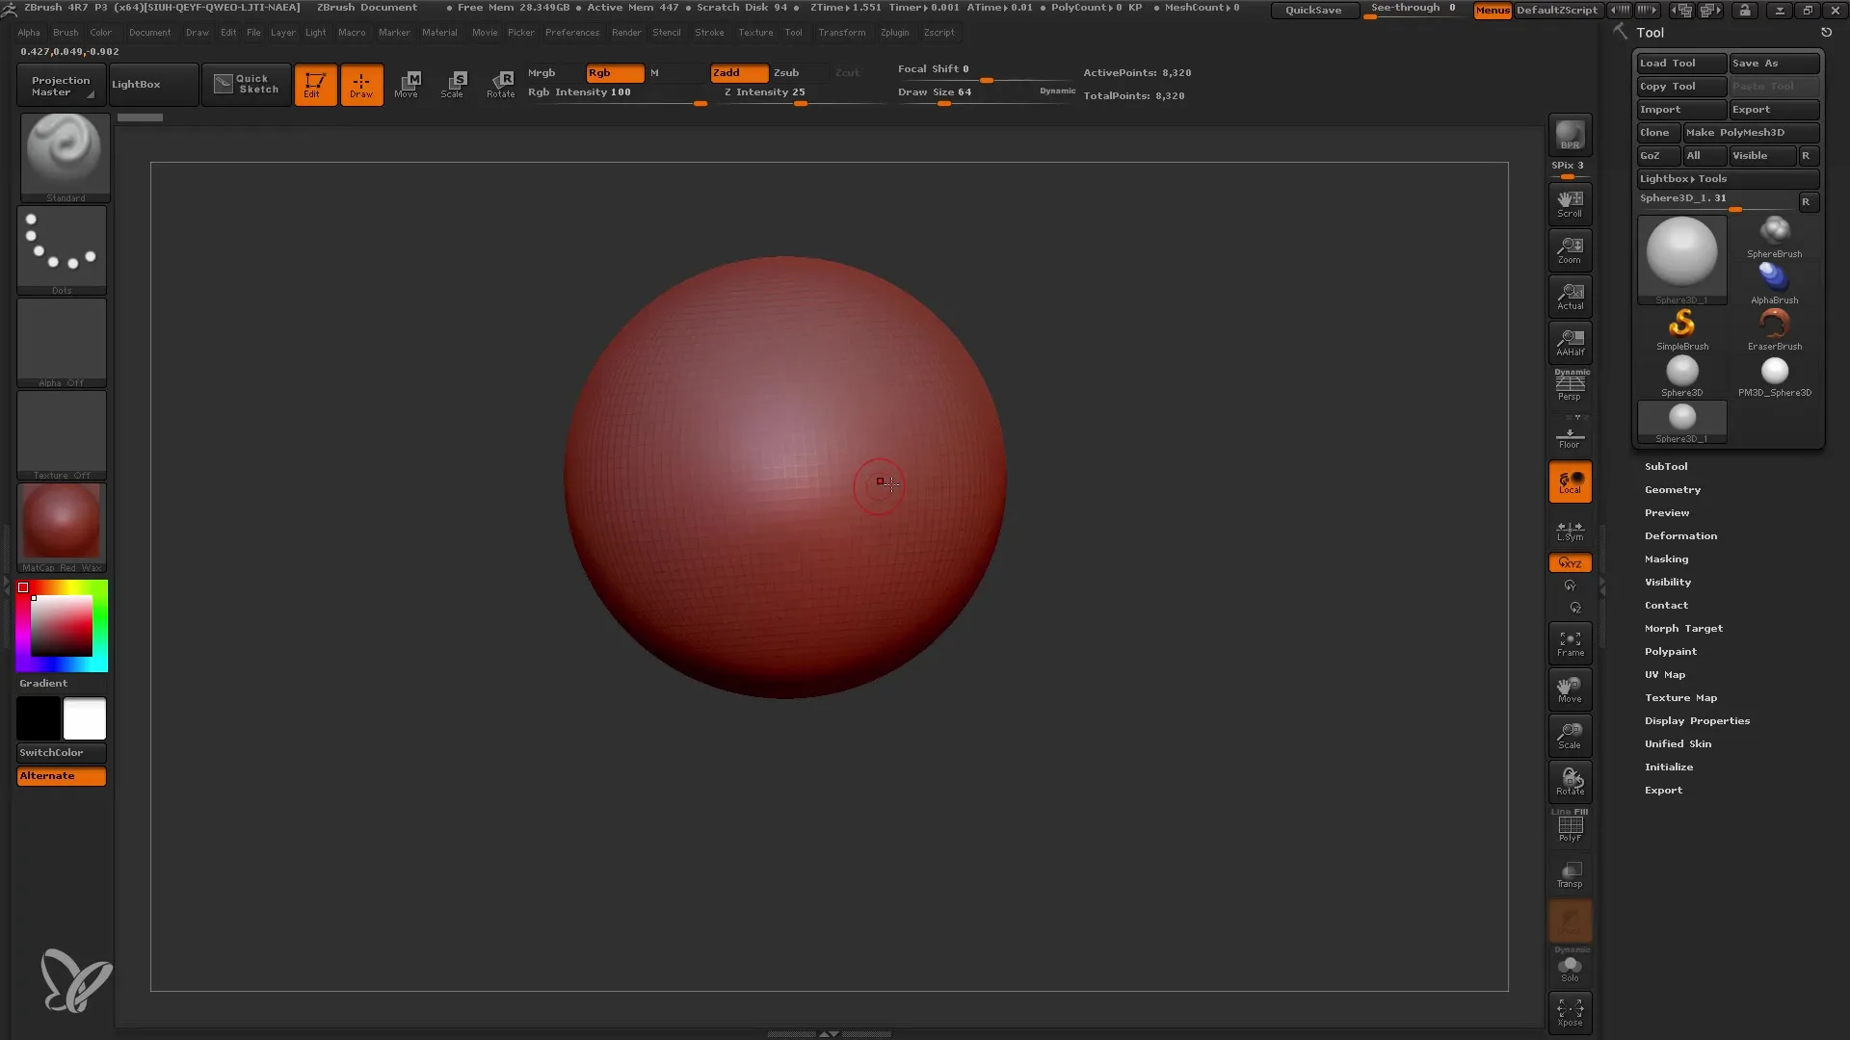Click the Actual size icon
Screen dimensions: 1850x1040
pos(1570,296)
